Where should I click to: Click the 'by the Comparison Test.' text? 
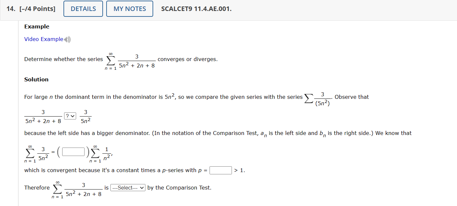coord(179,188)
